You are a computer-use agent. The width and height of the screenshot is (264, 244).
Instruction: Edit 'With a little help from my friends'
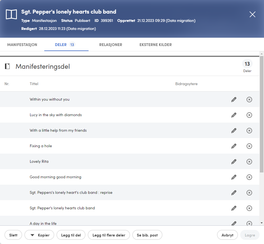234,131
